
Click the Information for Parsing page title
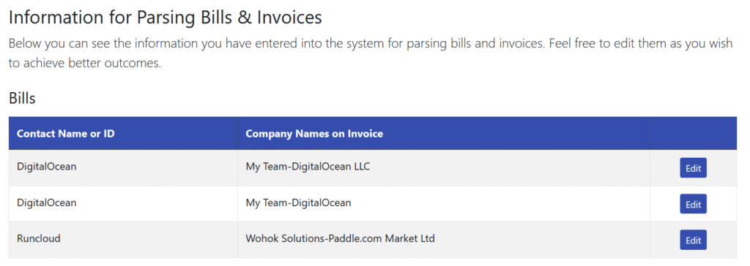point(166,18)
